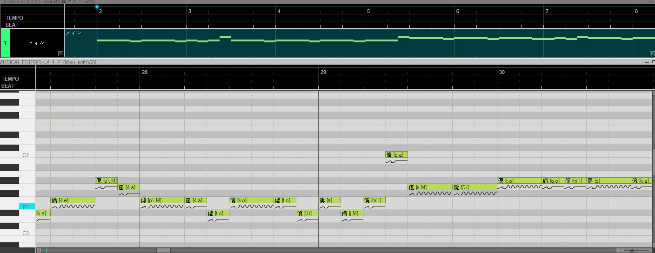Viewport: 655px width, 253px height.
Task: Jump to measure 5 in the track ruler
Action: (x=368, y=11)
